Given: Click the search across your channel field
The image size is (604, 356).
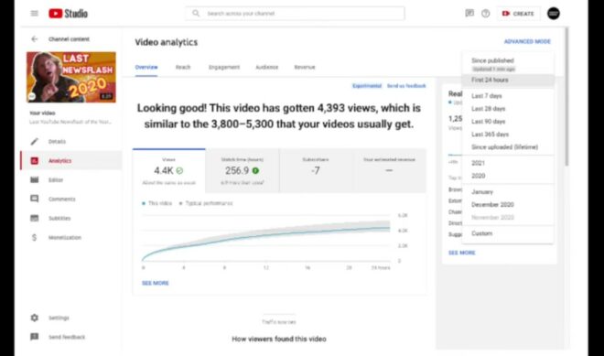Looking at the screenshot, I should 295,14.
